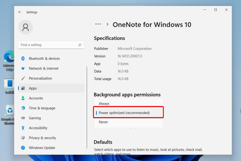The height and width of the screenshot is (161, 241).
Task: Maximize the Settings window
Action: 216,10
